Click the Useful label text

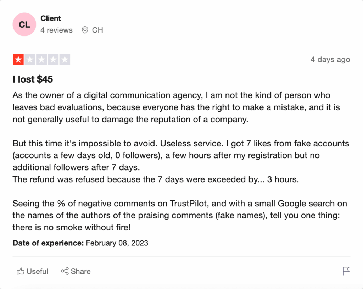pyautogui.click(x=37, y=271)
